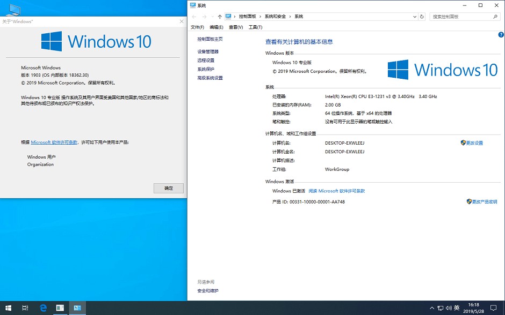Expand the breadcrumb chevron after 系统和安全
The image size is (505, 315).
(290, 16)
